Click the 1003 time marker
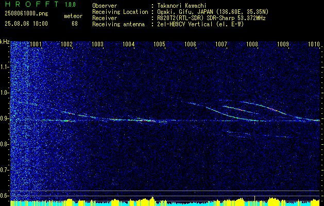The image size is (324, 206). pyautogui.click(x=97, y=44)
